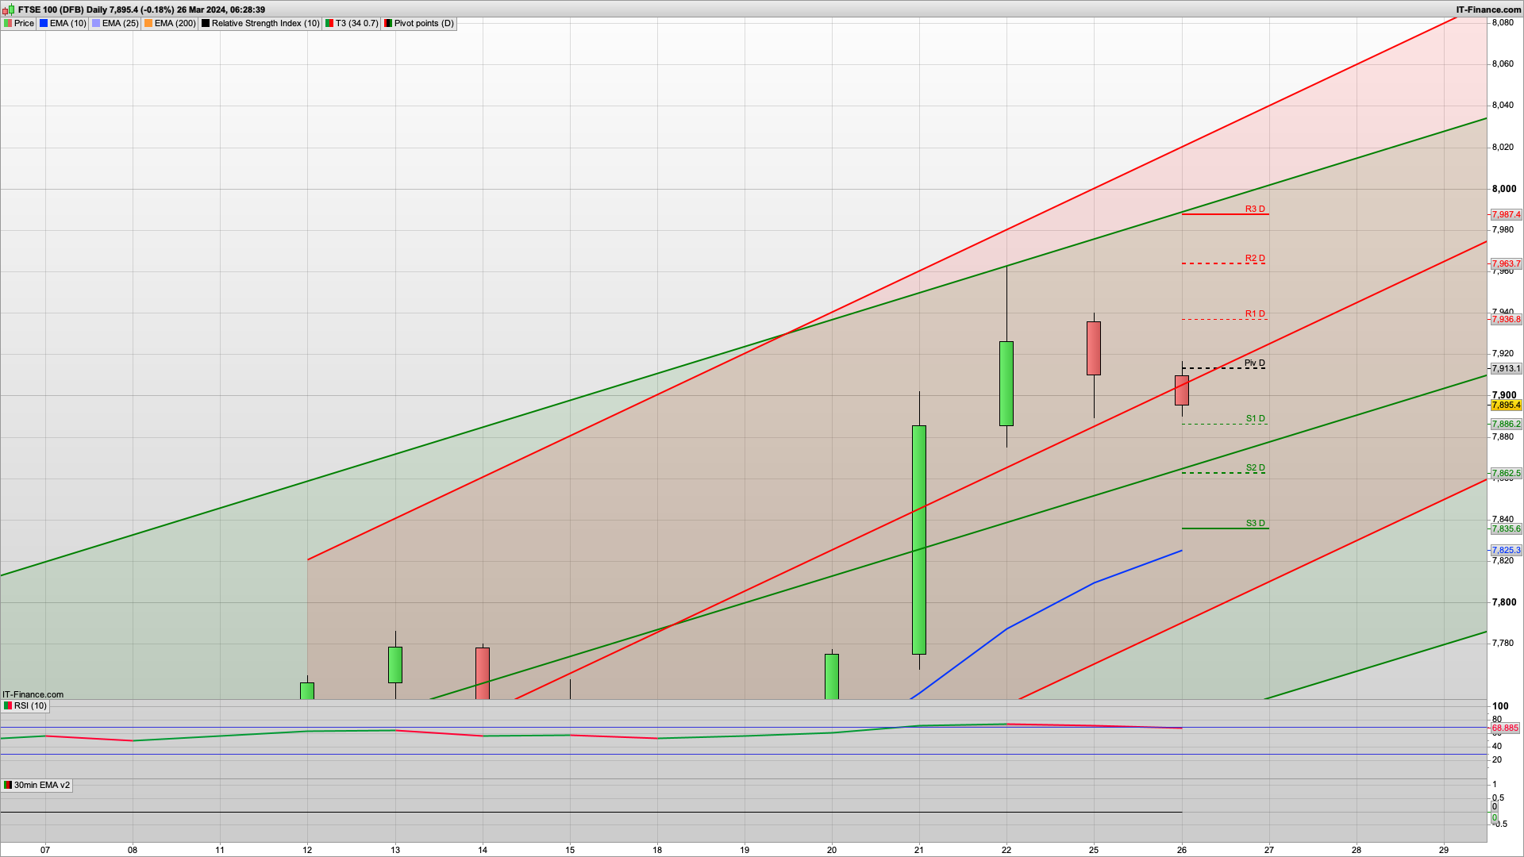1524x857 pixels.
Task: Select the 22 March green candlestick
Action: pyautogui.click(x=1006, y=383)
